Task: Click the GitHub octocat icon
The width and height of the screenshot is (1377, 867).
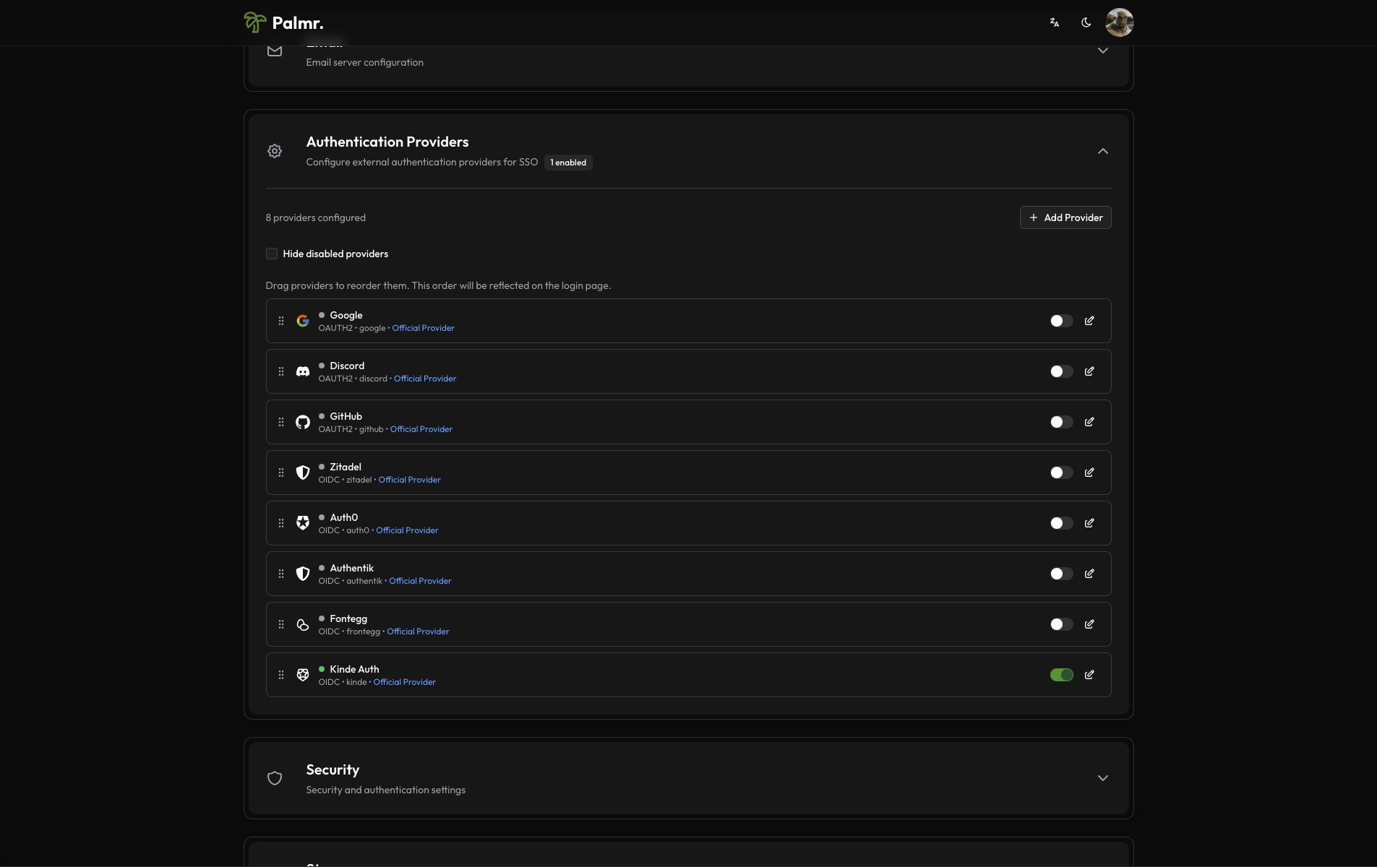Action: [x=303, y=422]
